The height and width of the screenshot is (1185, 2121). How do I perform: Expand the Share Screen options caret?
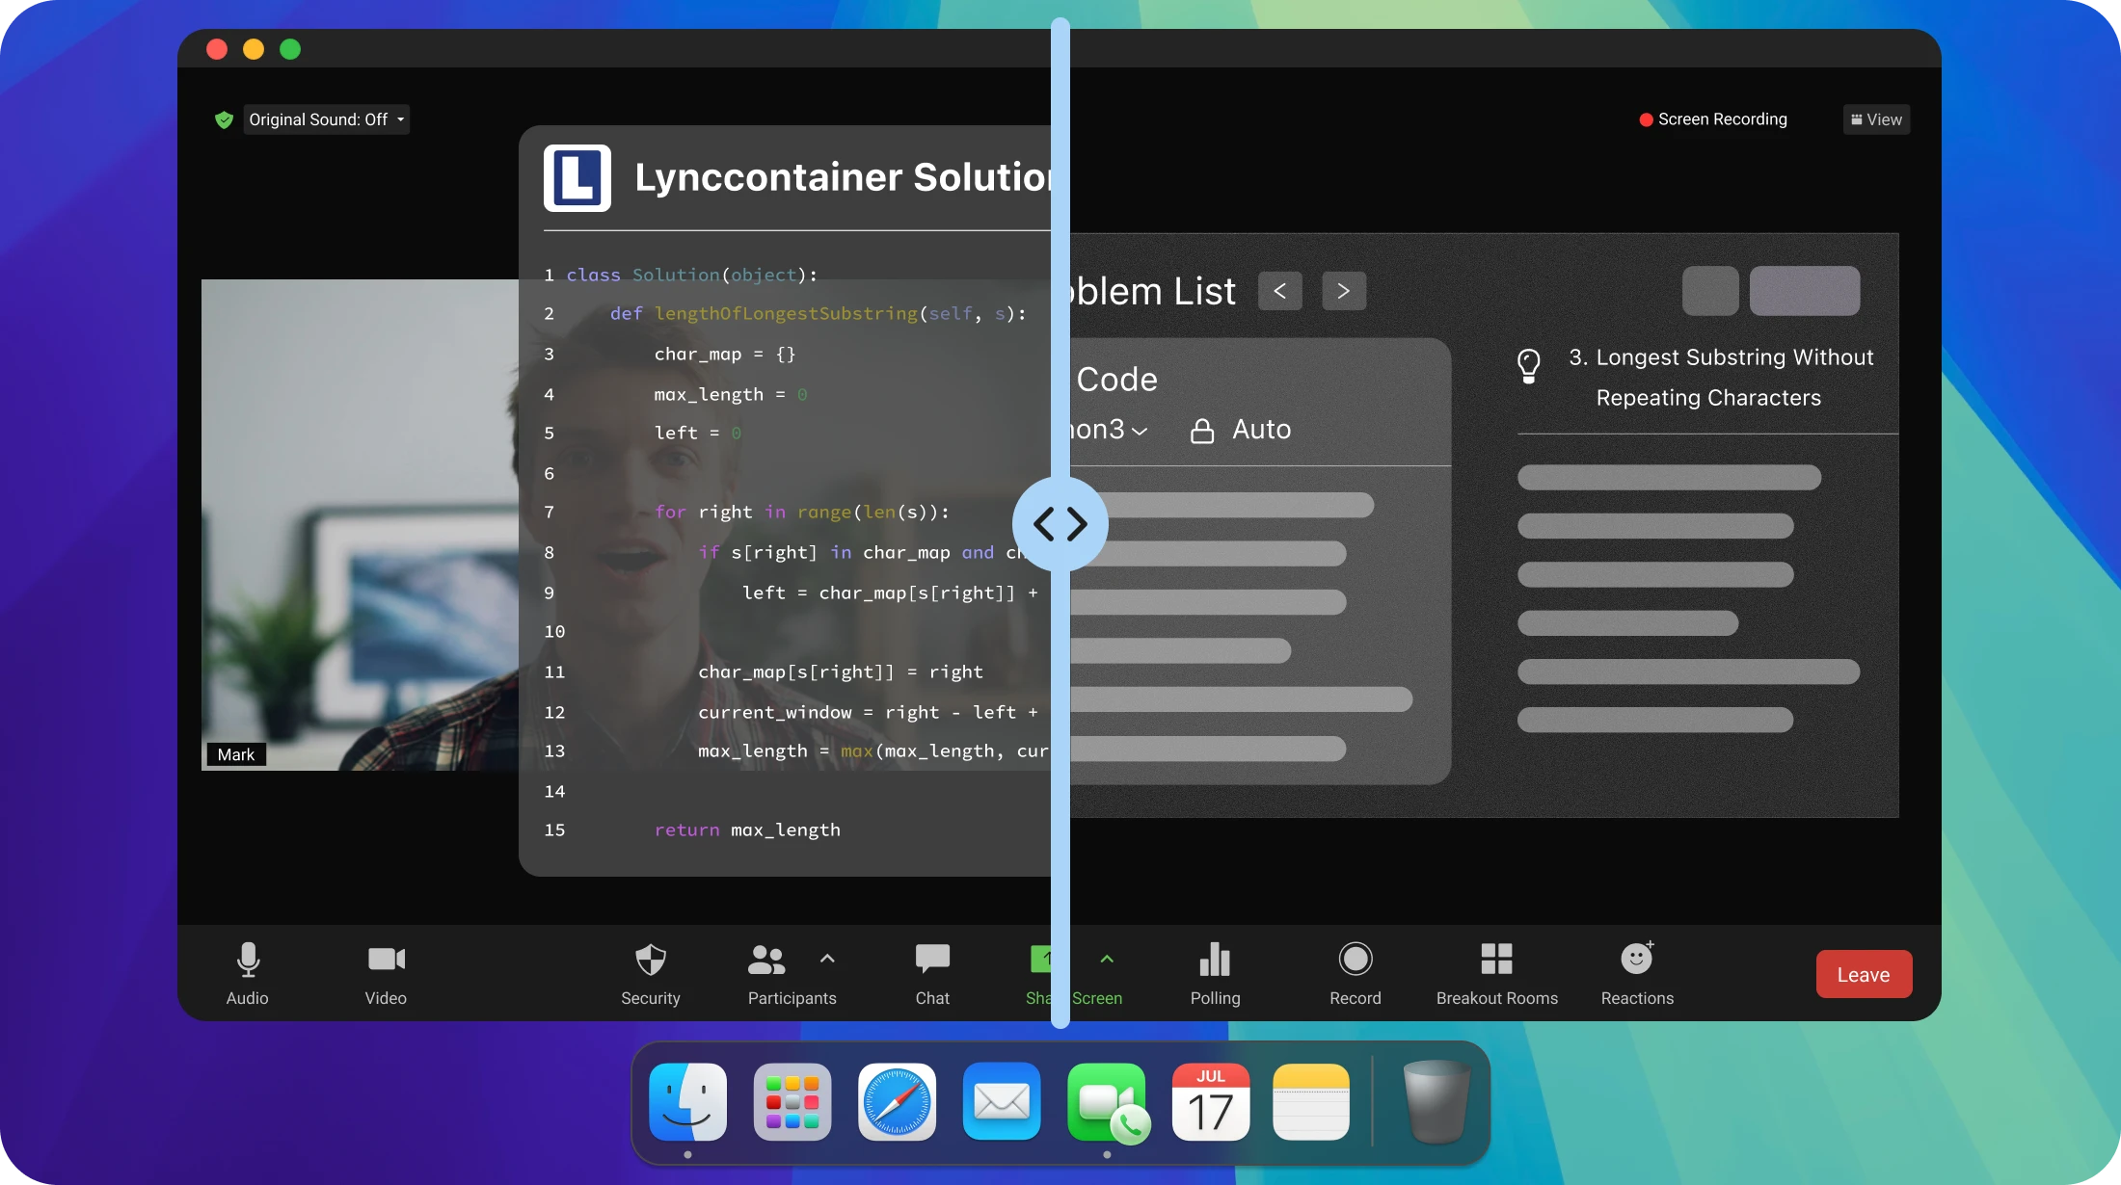pos(1107,959)
